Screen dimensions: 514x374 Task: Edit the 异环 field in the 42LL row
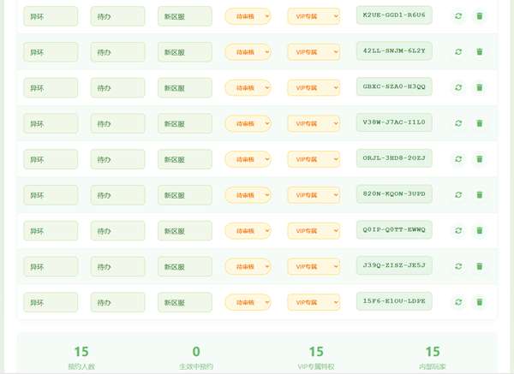[x=51, y=51]
